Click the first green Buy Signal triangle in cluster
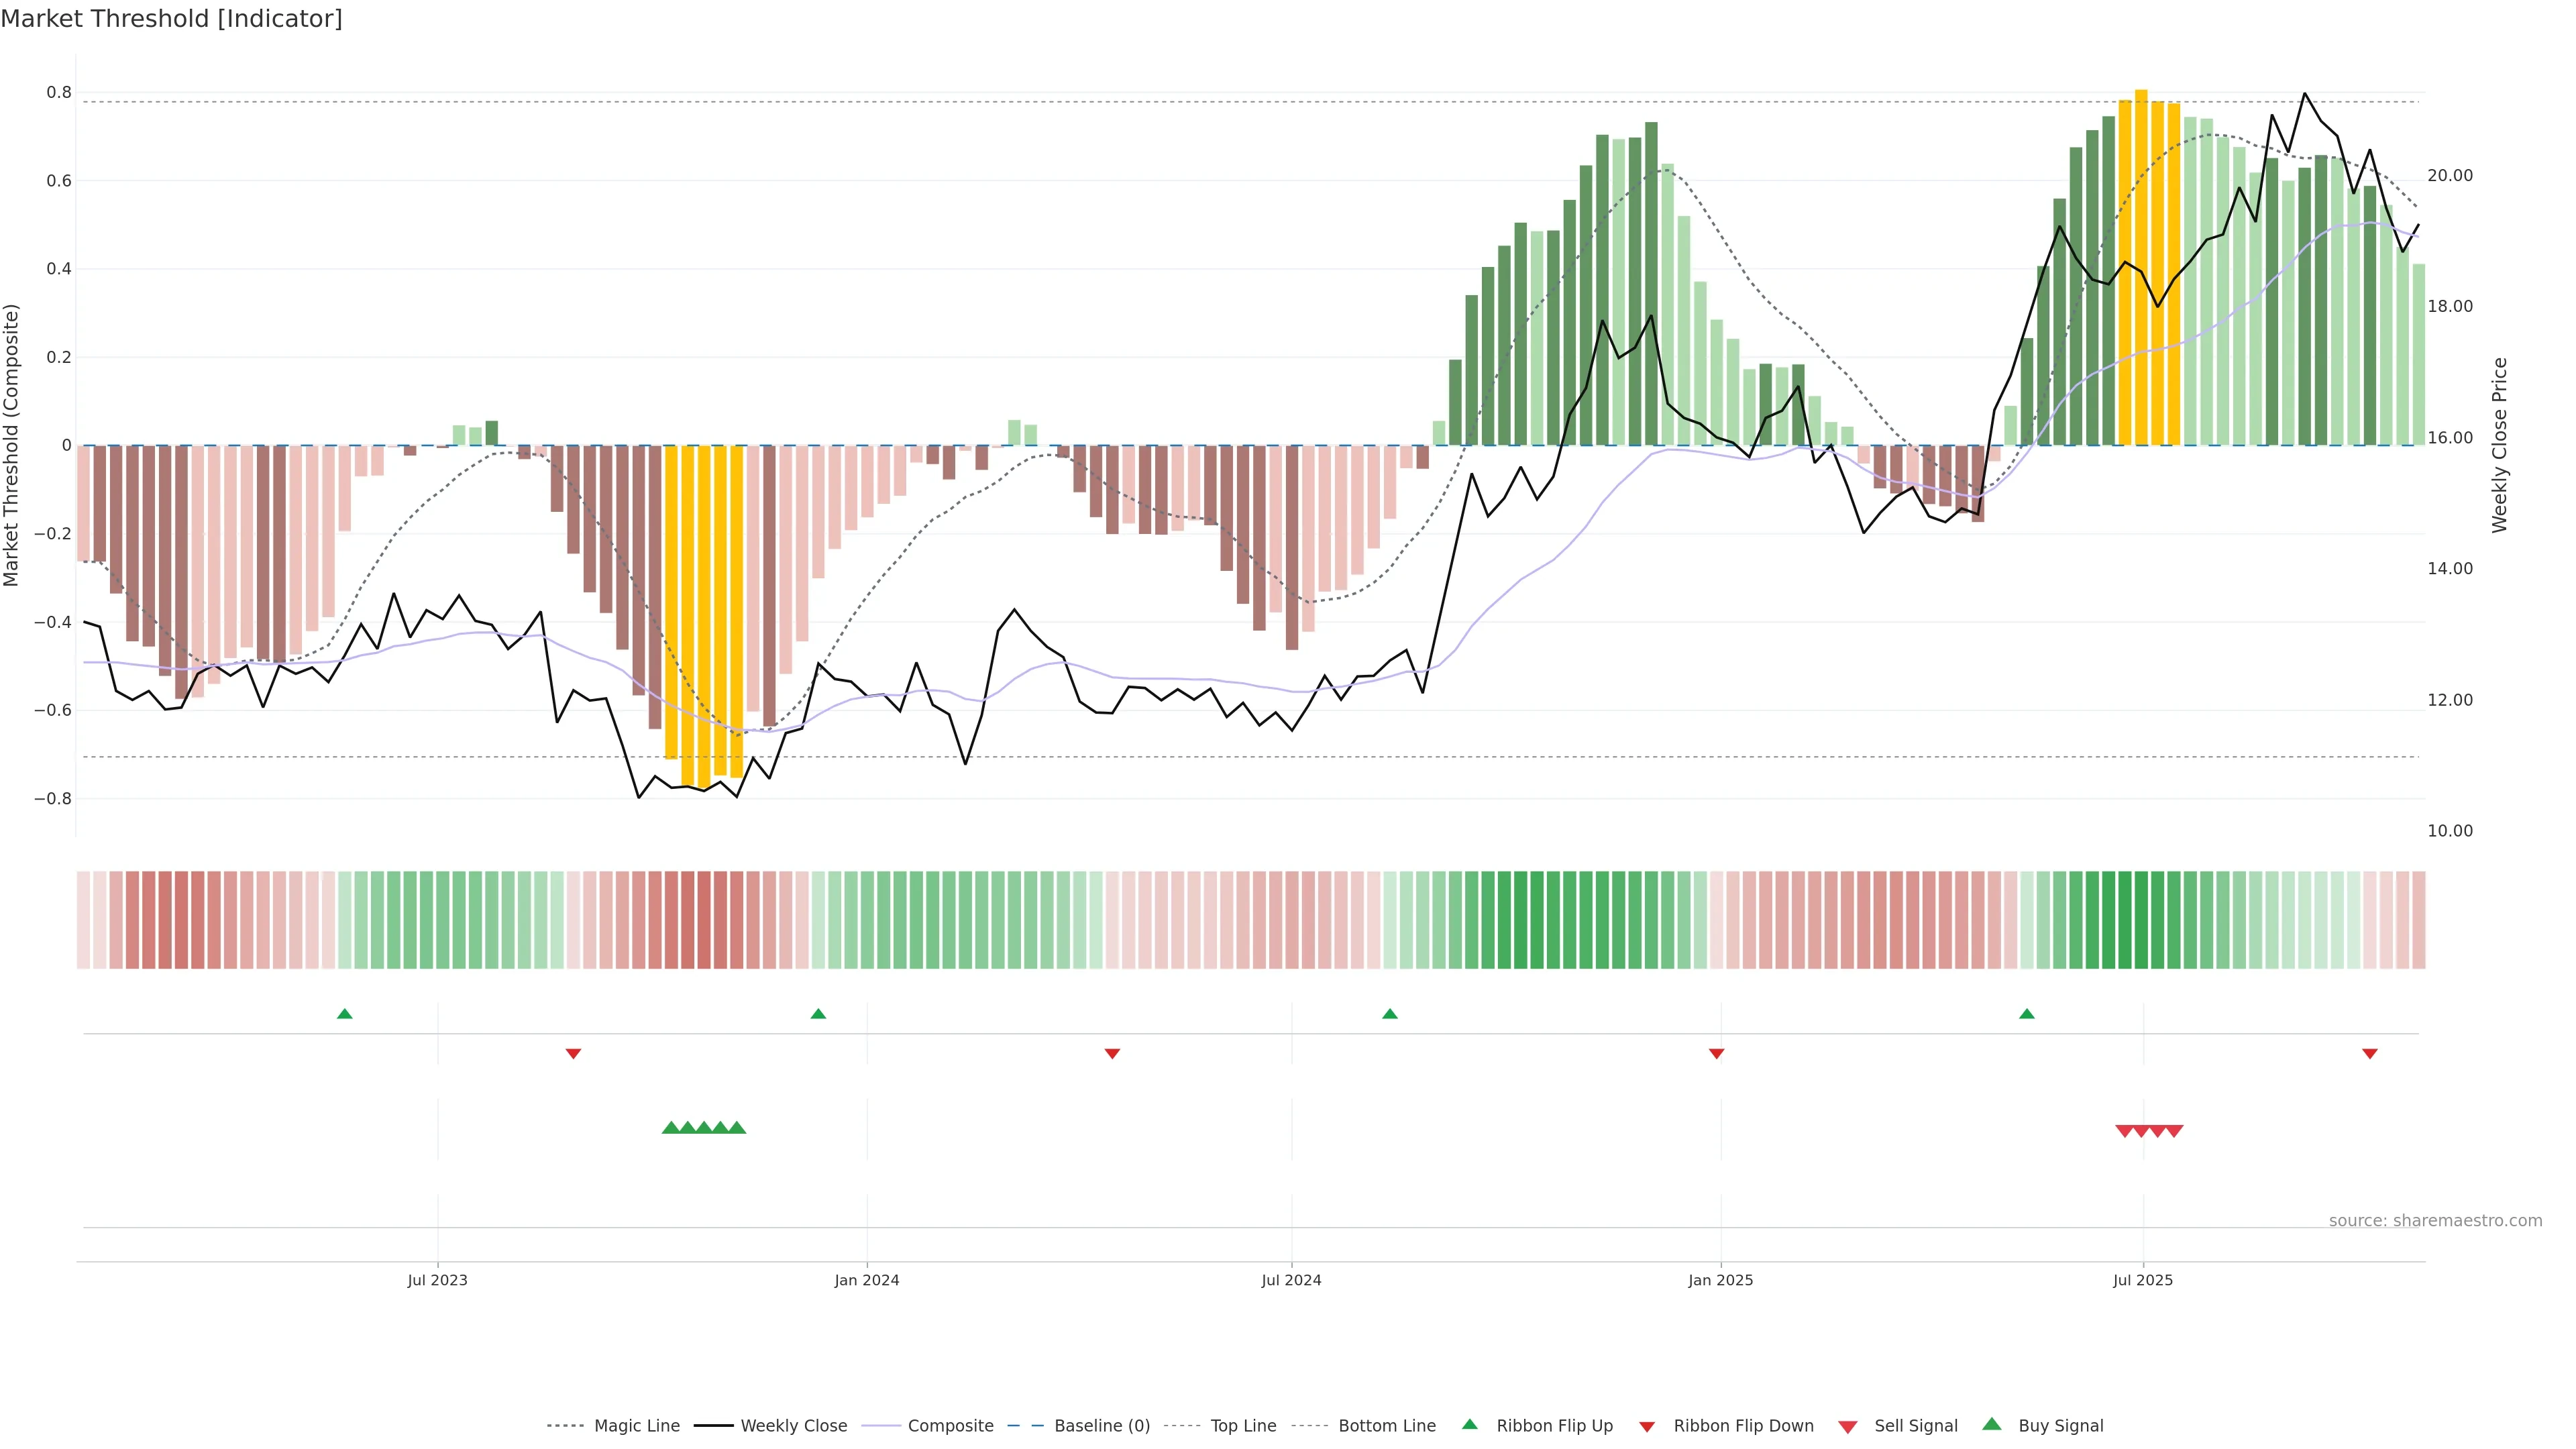Viewport: 2576px width, 1449px height. coord(671,1128)
